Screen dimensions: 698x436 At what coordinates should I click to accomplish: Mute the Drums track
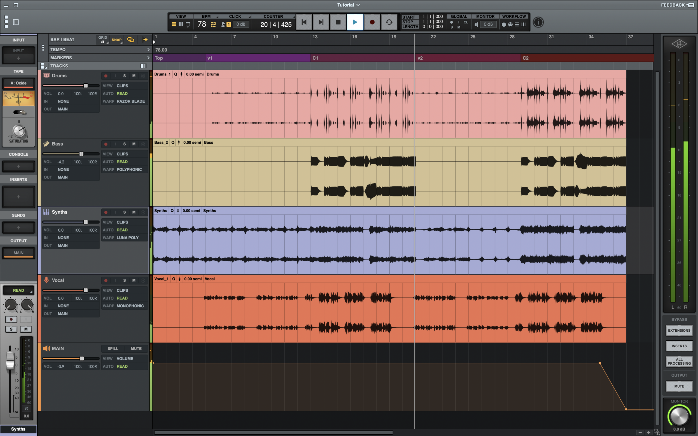pyautogui.click(x=134, y=76)
